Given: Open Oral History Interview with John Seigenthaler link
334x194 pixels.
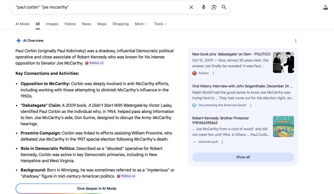Looking at the screenshot, I should 242,86.
